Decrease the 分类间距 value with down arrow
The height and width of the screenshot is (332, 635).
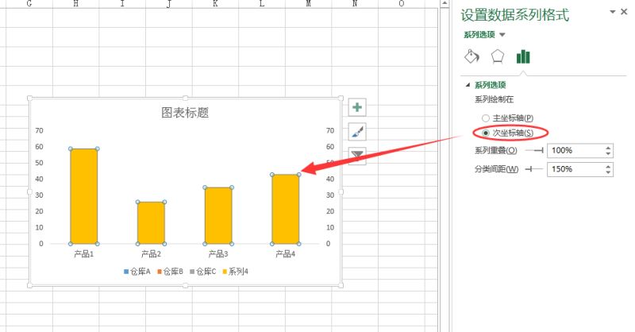click(x=608, y=172)
